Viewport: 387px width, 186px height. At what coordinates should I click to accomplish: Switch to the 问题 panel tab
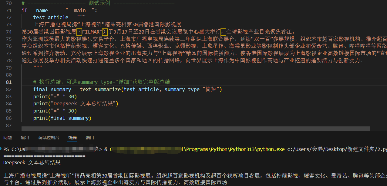point(8,138)
